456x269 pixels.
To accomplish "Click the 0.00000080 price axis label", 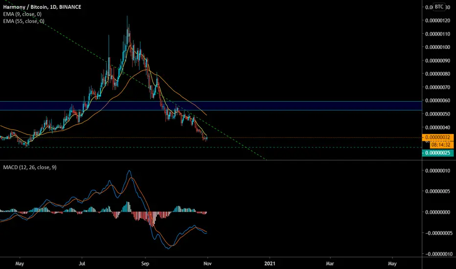I will pyautogui.click(x=438, y=74).
